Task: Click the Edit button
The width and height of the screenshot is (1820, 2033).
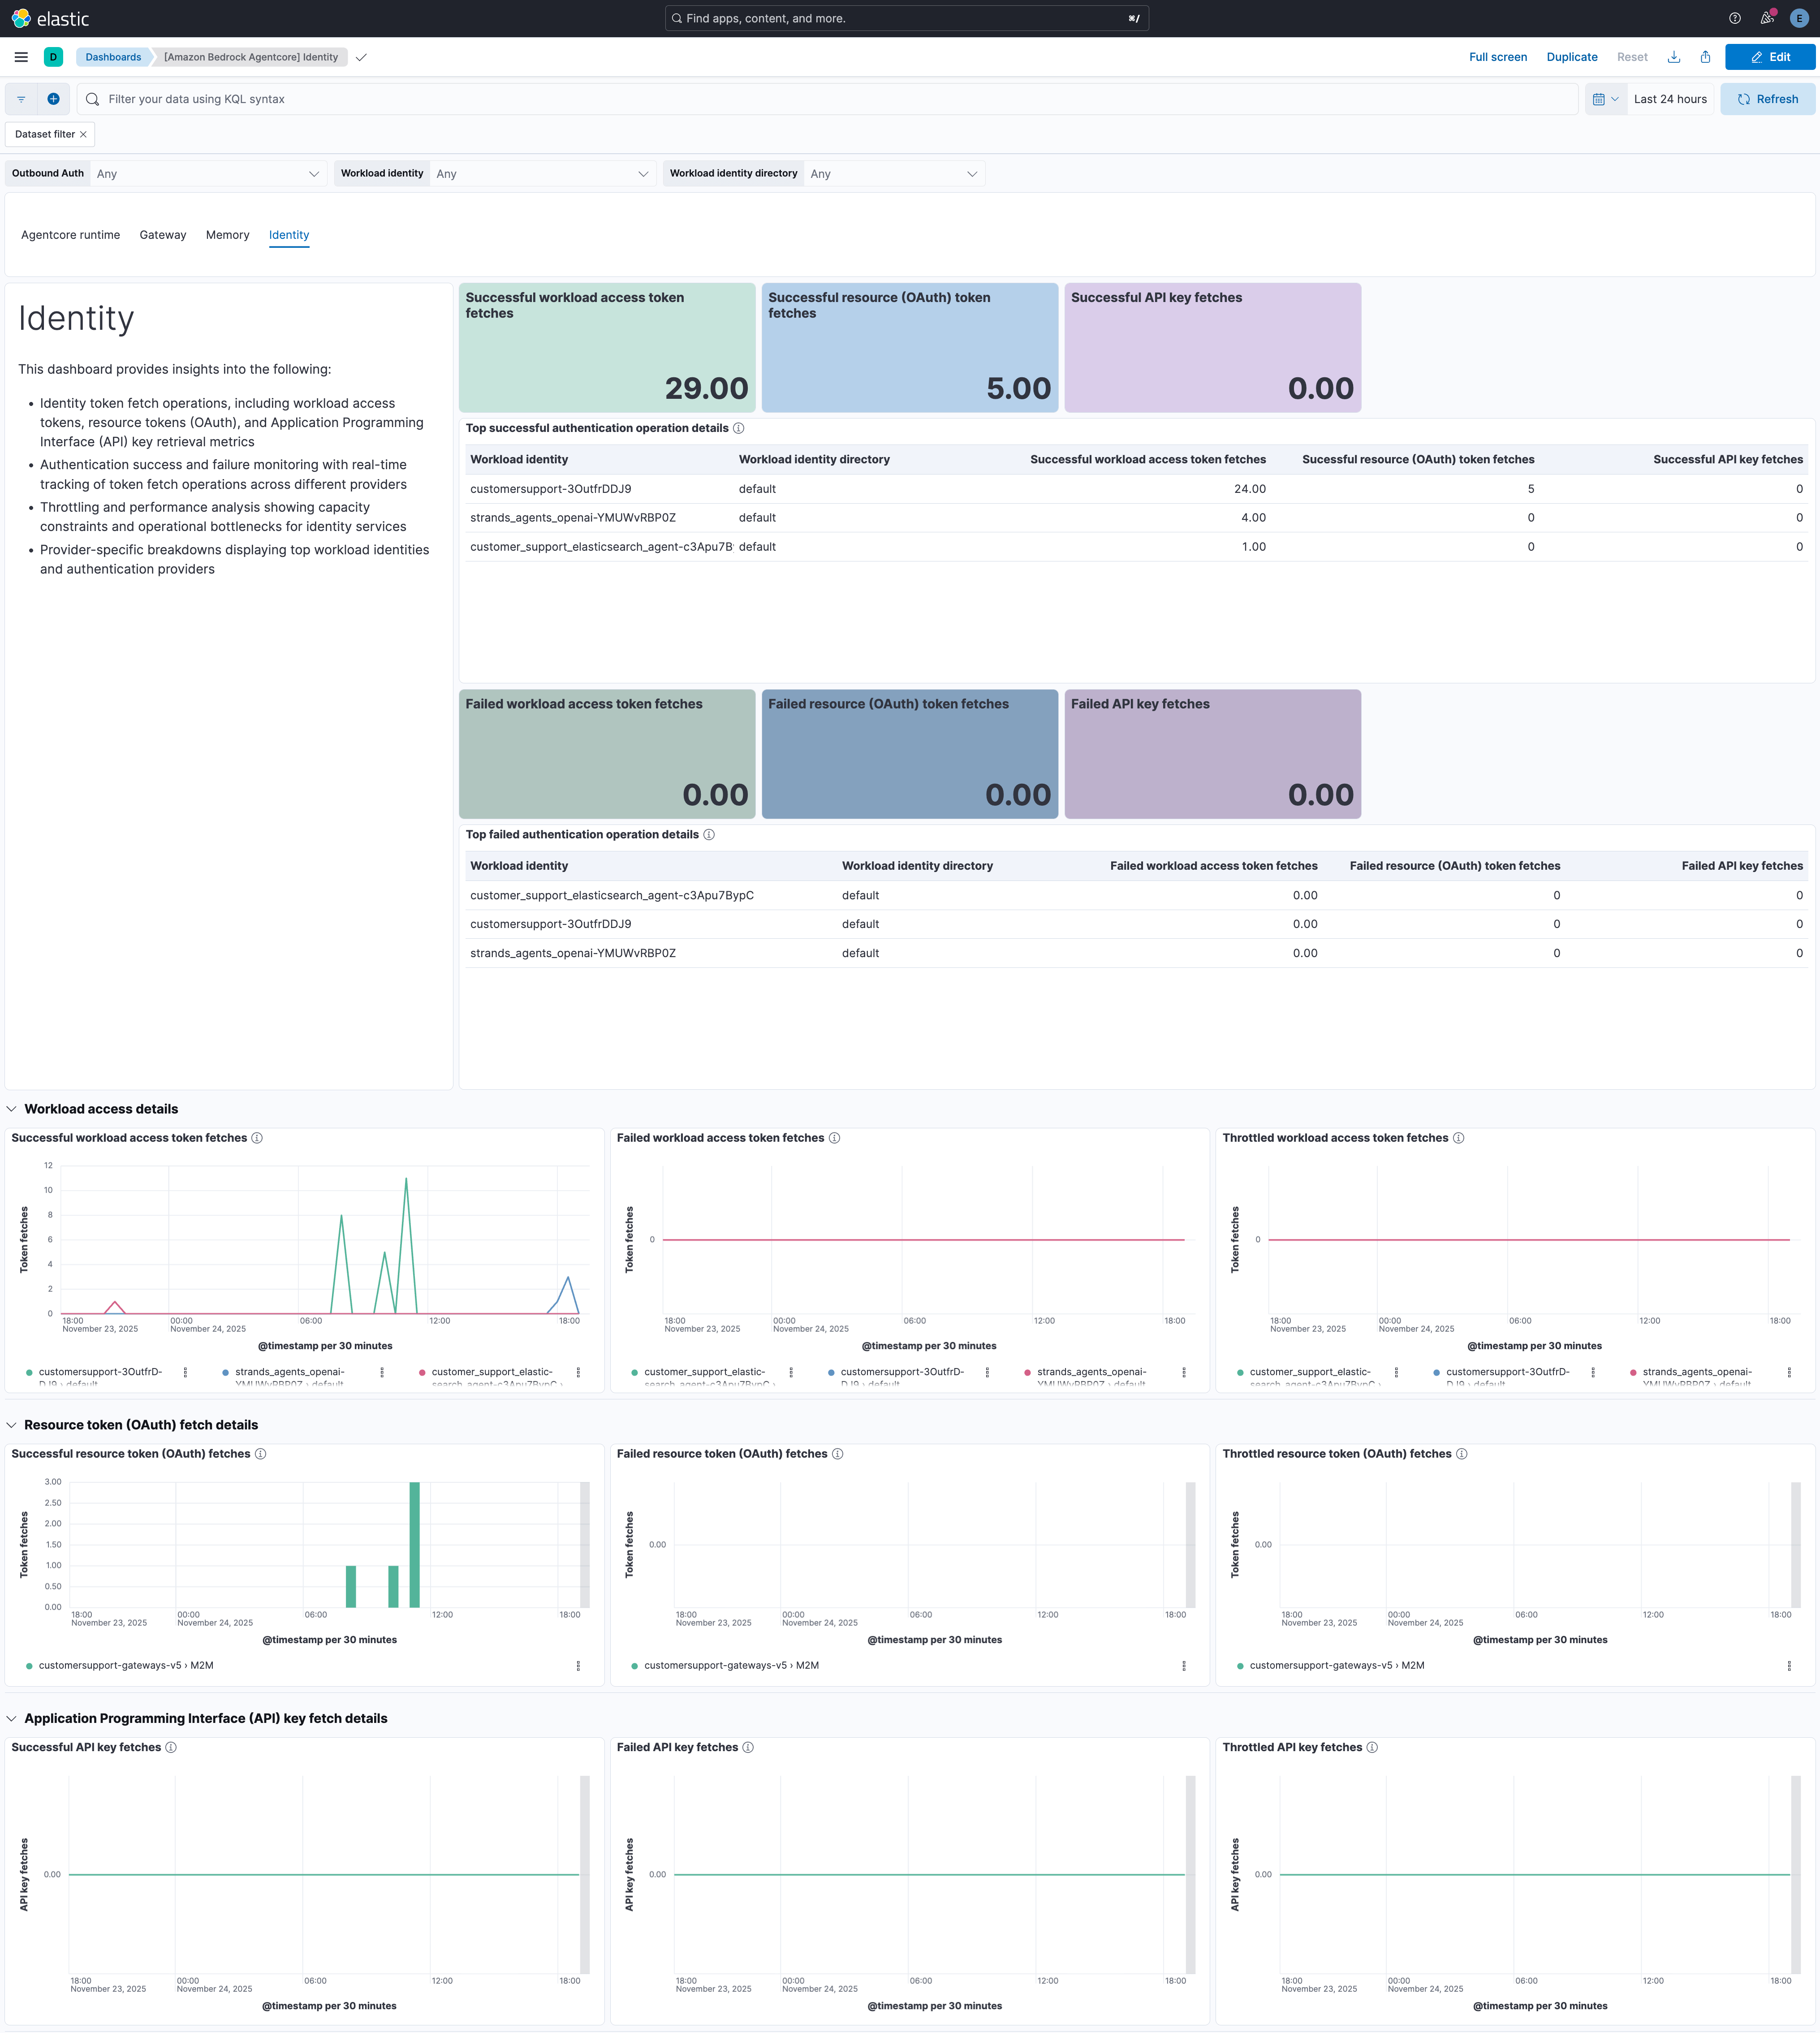Action: [1769, 57]
